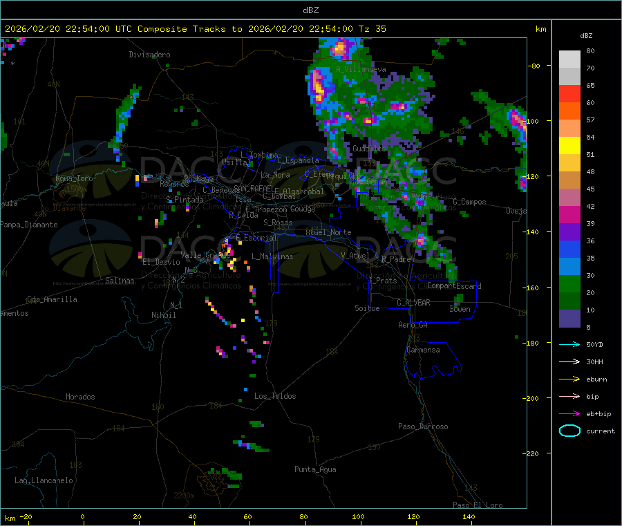The width and height of the screenshot is (622, 526).
Task: Click the 'CompantEscard' map label
Action: [454, 286]
